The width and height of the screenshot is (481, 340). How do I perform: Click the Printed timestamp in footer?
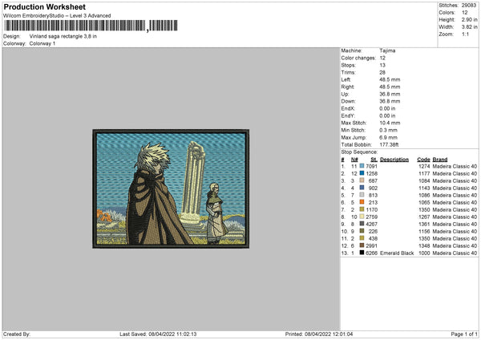(x=319, y=334)
